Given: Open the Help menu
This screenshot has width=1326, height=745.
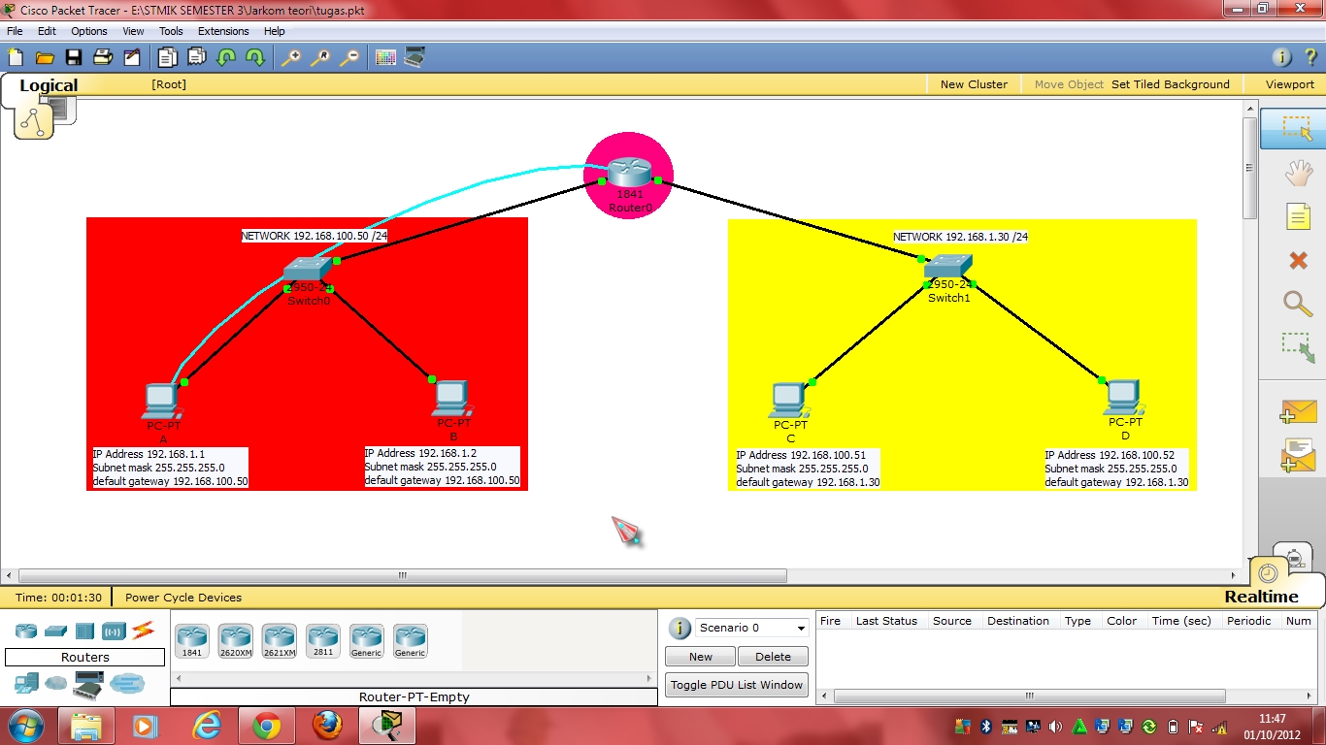Looking at the screenshot, I should click(x=275, y=31).
